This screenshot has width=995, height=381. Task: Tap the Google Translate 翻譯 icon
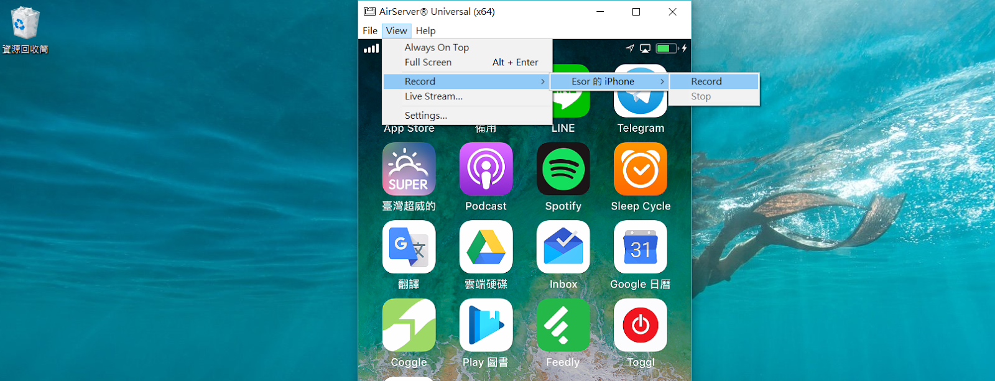click(x=409, y=247)
